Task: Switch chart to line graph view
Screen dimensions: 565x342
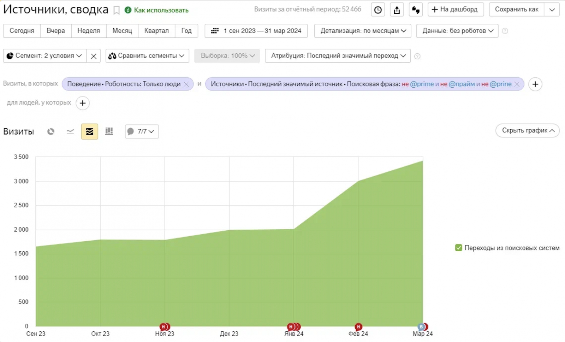Action: (70, 131)
